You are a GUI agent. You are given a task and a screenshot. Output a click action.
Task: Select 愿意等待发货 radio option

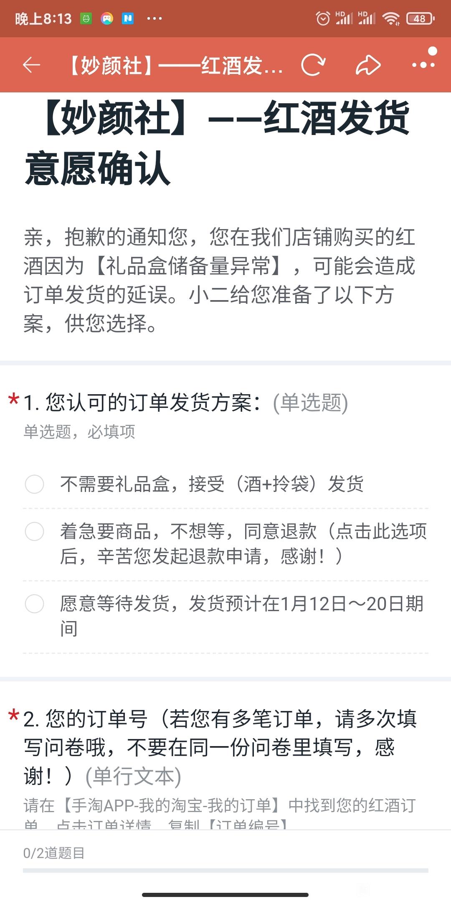34,604
